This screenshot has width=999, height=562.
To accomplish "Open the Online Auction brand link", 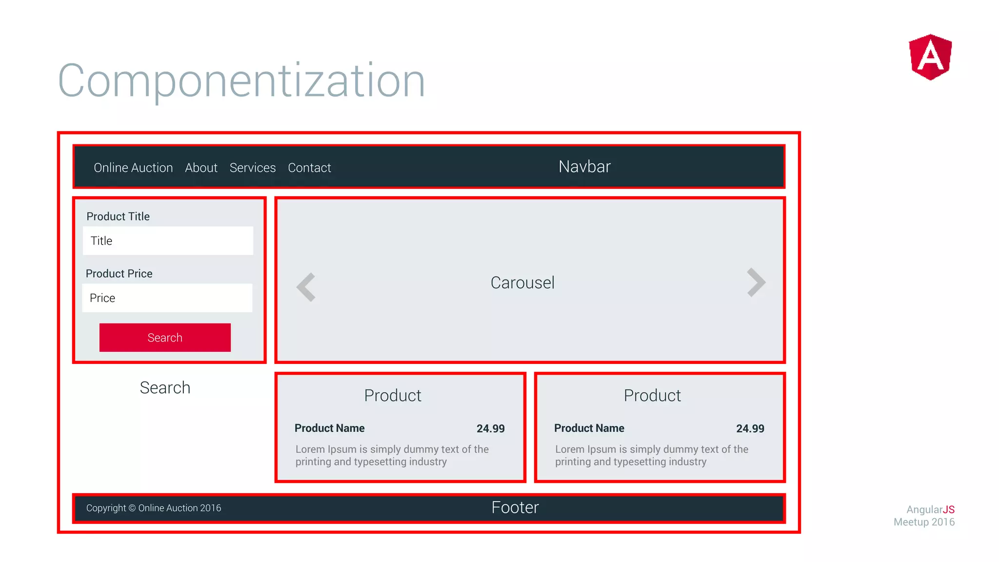I will [x=133, y=167].
